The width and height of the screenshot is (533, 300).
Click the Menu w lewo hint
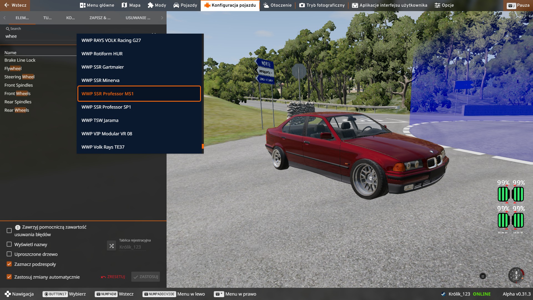click(x=174, y=294)
